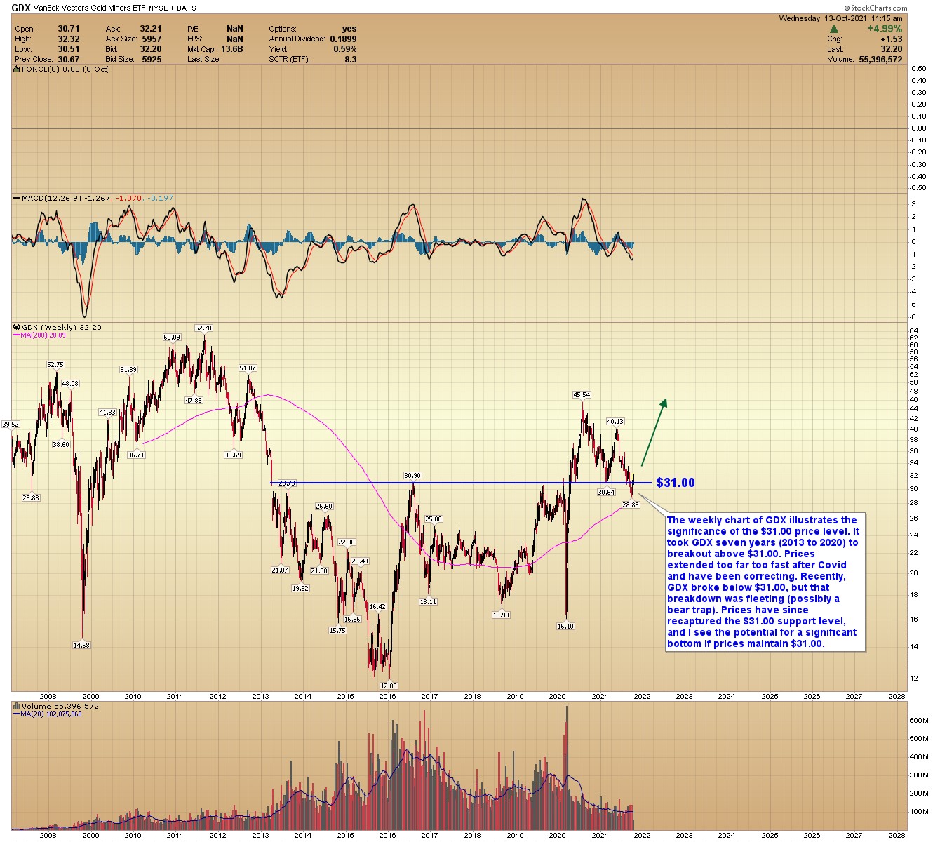Click the blue $31.00 level label
Viewport: 940px width, 842px height.
[676, 483]
